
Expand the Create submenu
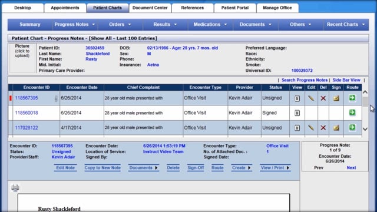[x=242, y=168]
